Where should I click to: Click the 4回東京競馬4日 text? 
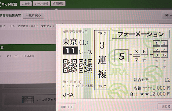(75, 32)
